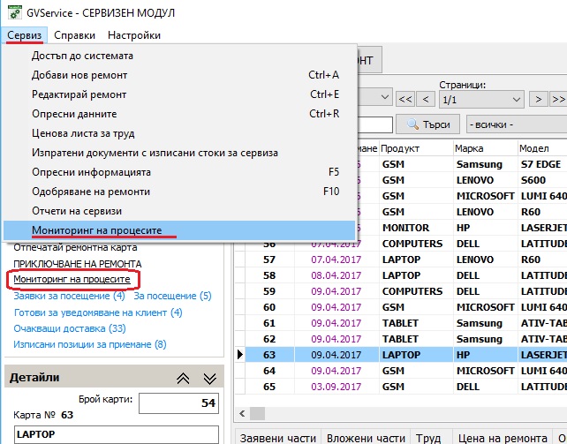Click left arrow of horizontal scrollbar
567x444 pixels.
coord(242,413)
